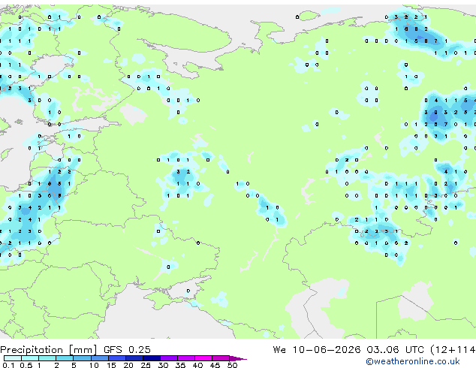Select the 15–20 mm blue legend swatch
The height and width of the screenshot is (368, 476).
117,358
